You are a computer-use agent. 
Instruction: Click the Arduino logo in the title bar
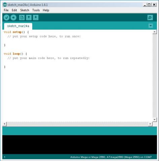5,5
